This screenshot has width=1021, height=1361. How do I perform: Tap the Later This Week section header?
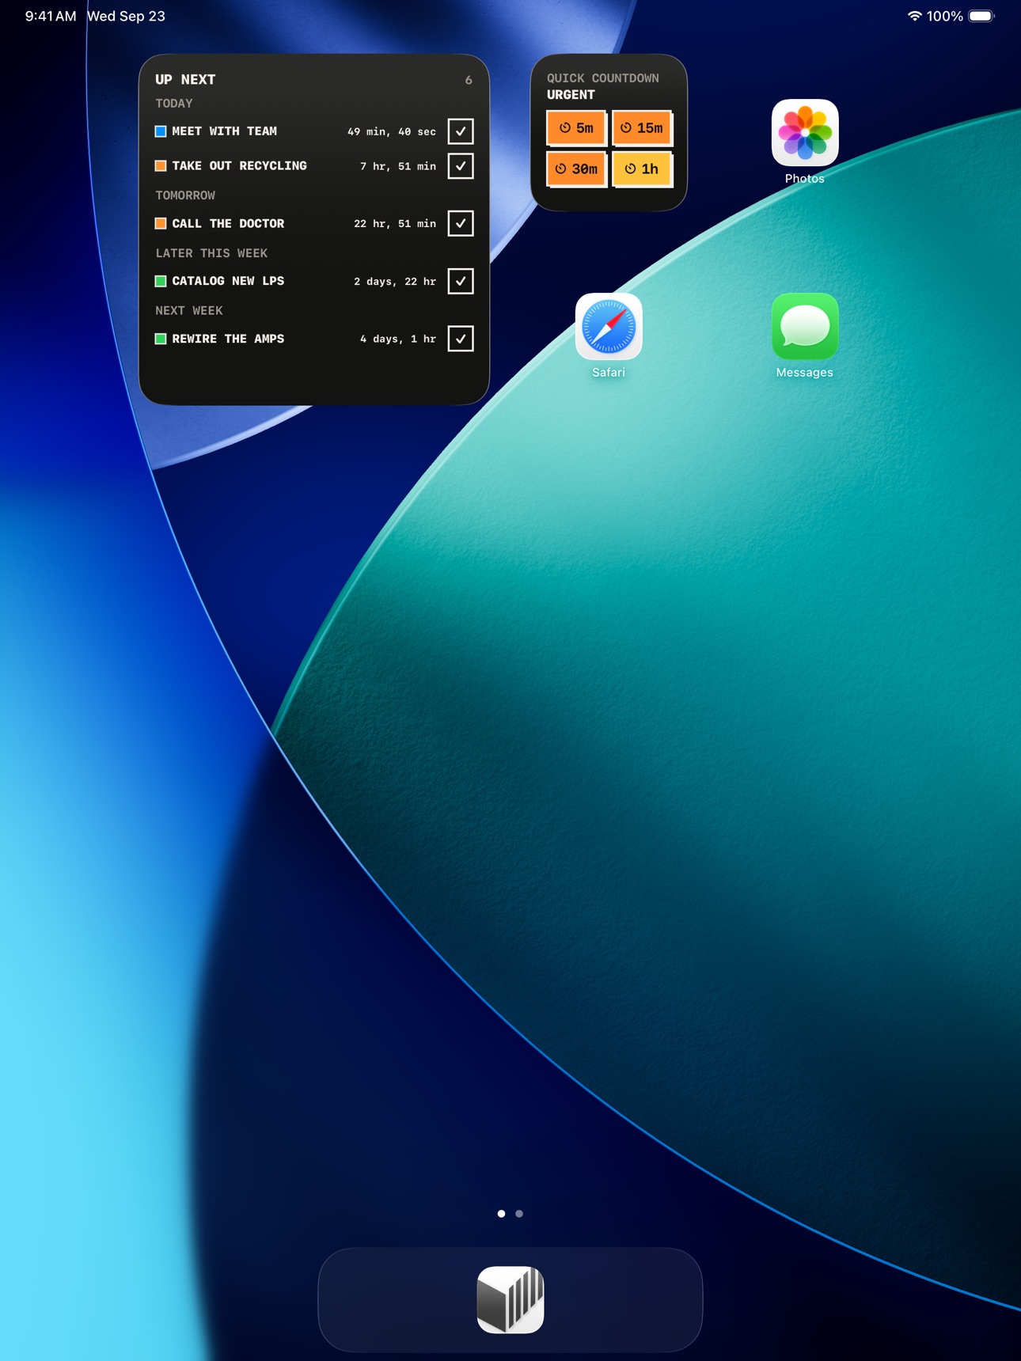(x=211, y=253)
